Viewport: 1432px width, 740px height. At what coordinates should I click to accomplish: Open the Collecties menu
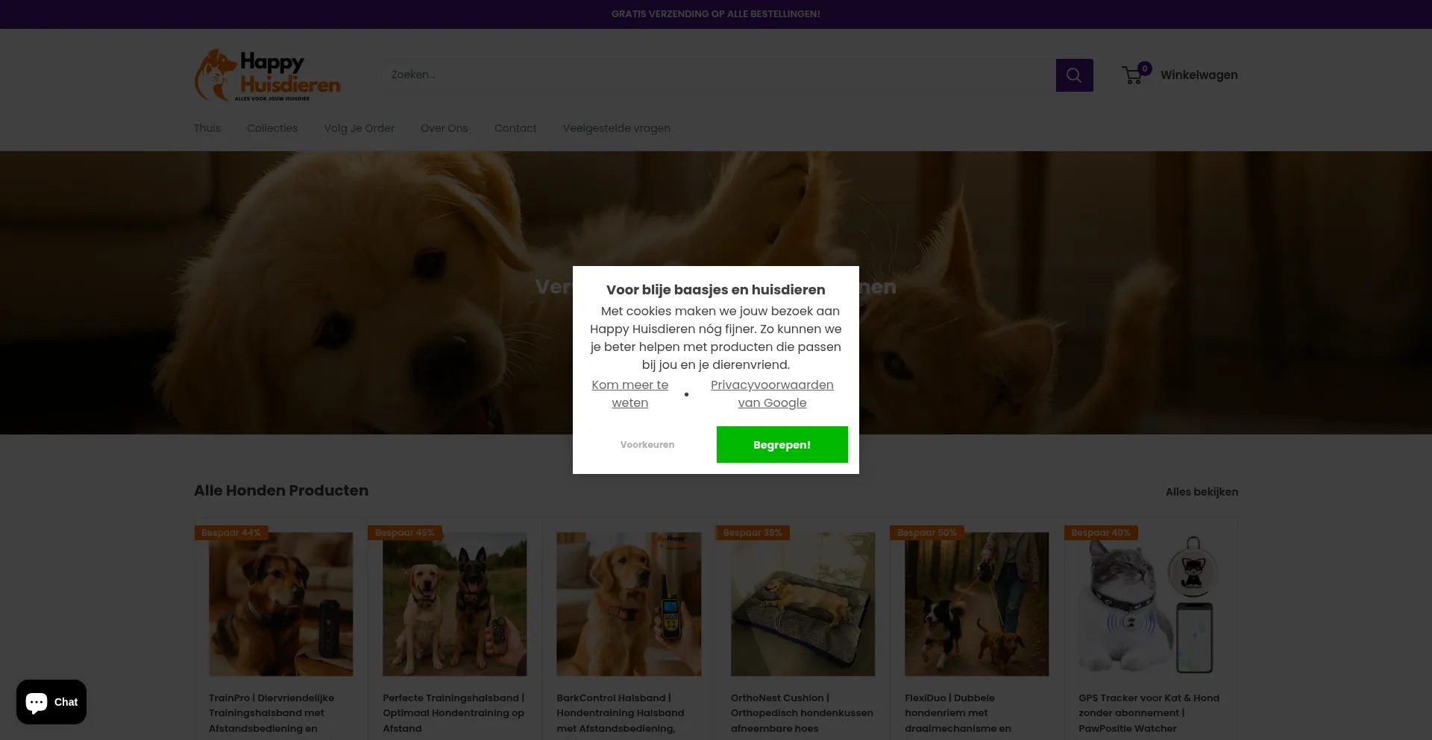(x=272, y=128)
